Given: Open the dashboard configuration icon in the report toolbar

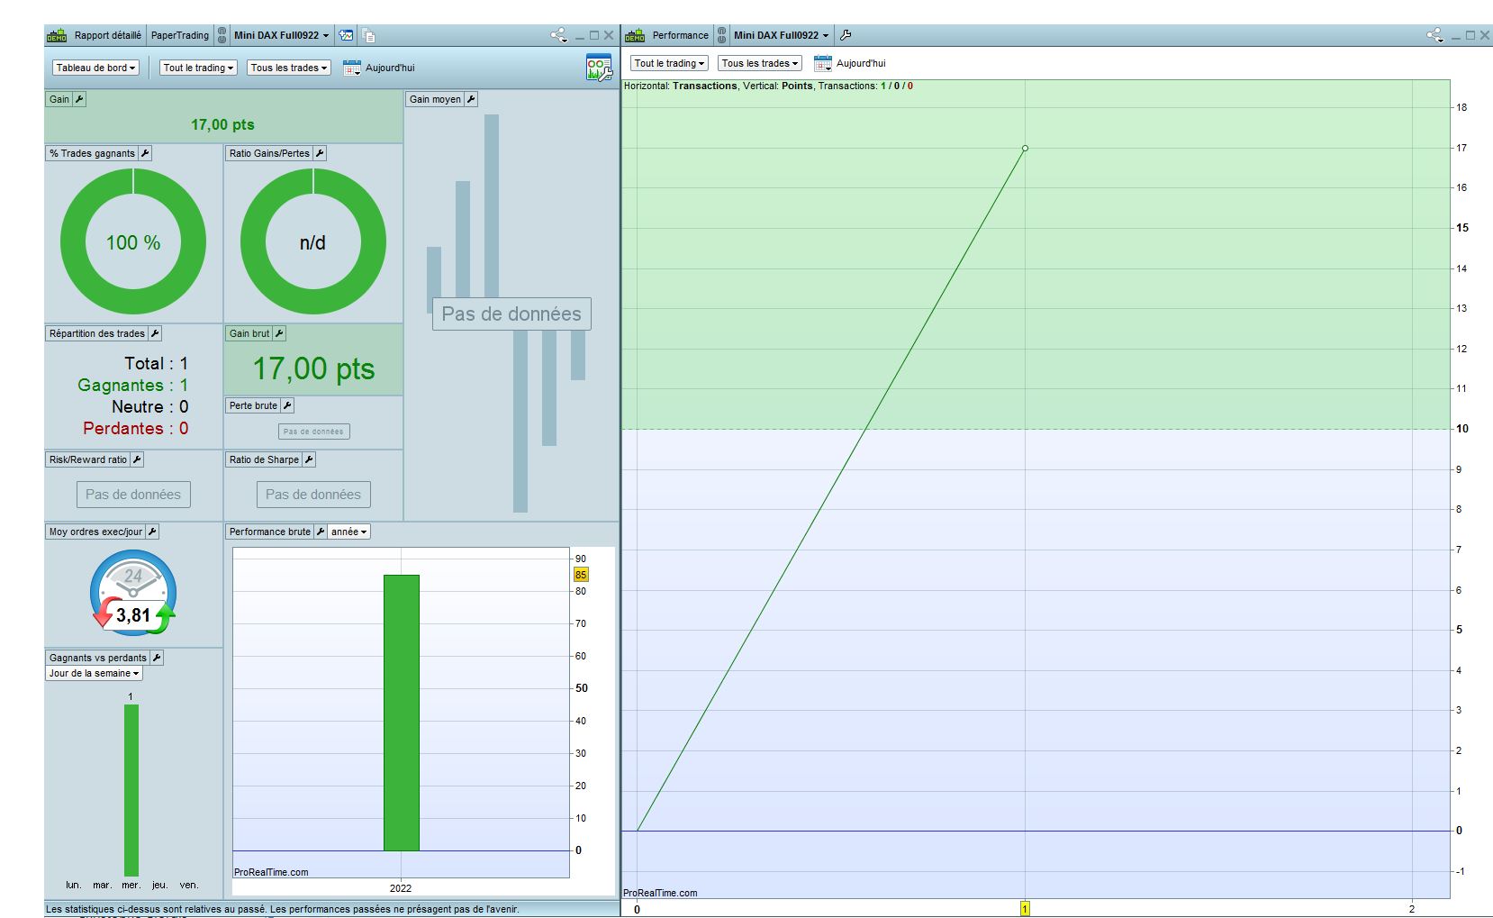Looking at the screenshot, I should 599,68.
